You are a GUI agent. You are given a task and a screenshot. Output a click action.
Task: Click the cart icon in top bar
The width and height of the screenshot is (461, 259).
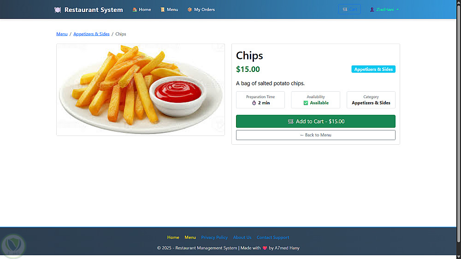345,9
